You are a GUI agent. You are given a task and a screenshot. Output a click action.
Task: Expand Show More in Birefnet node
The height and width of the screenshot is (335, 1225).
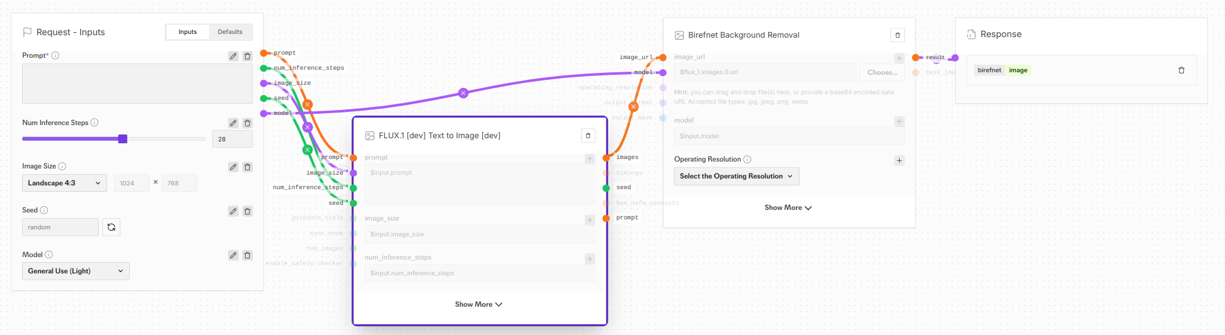tap(788, 207)
